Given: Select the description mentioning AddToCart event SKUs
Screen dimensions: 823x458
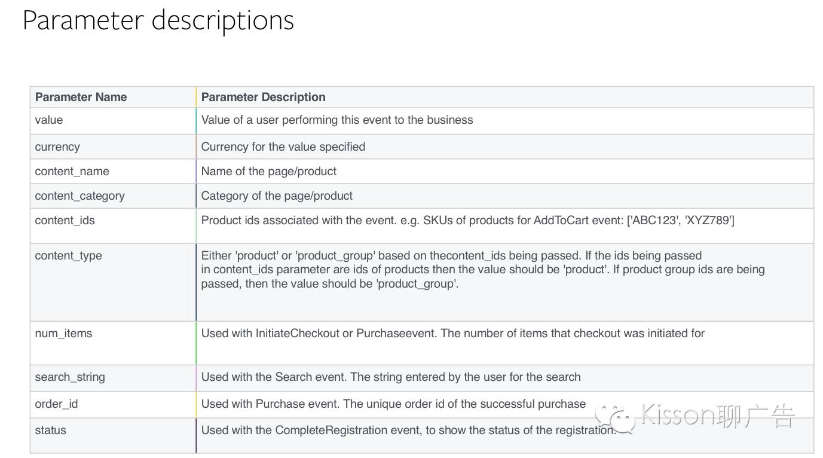Looking at the screenshot, I should click(x=467, y=220).
